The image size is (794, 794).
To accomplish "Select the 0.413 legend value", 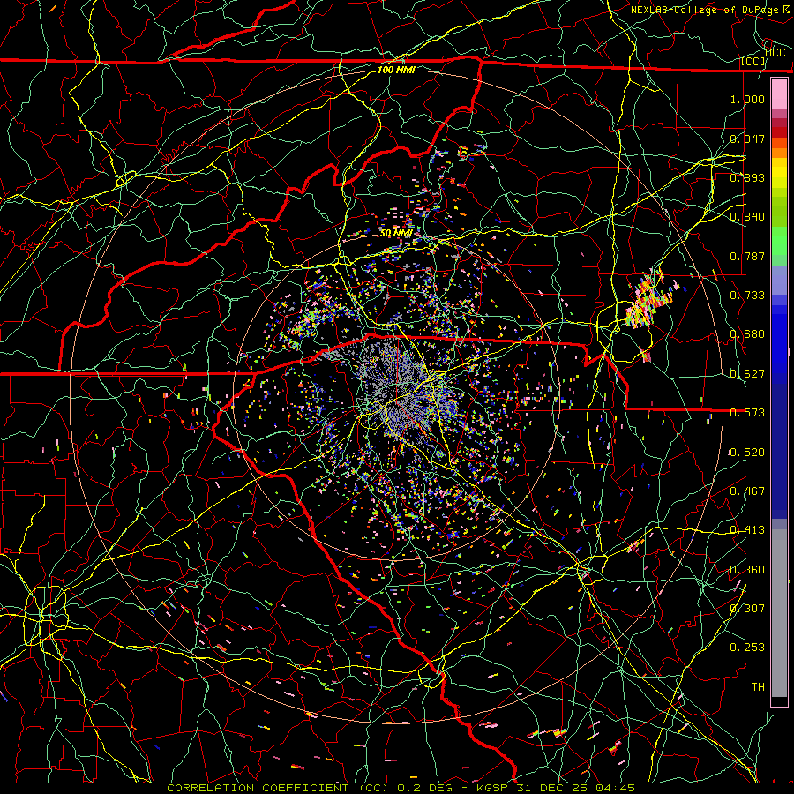I will [747, 530].
